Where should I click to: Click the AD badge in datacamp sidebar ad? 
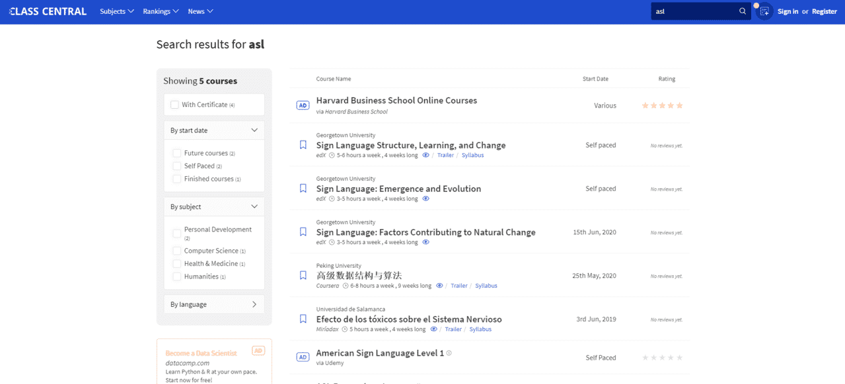pos(258,351)
